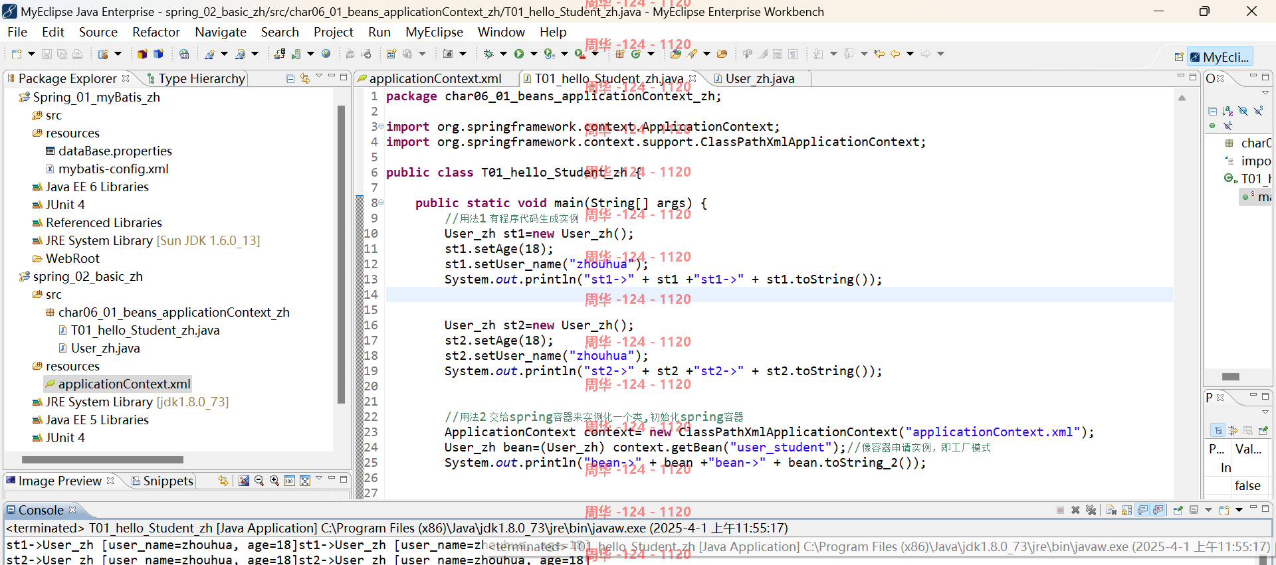Toggle Show Console on Standard Out
1276x565 pixels.
pyautogui.click(x=1142, y=510)
